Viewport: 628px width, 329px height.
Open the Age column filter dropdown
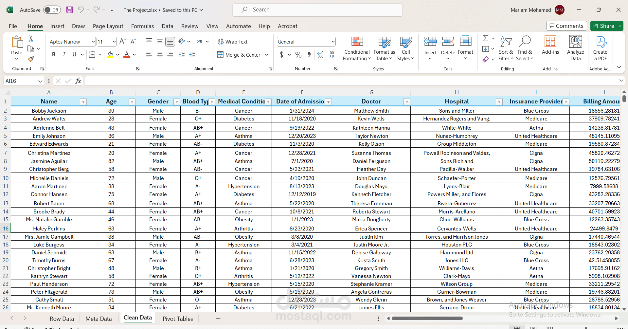132,102
